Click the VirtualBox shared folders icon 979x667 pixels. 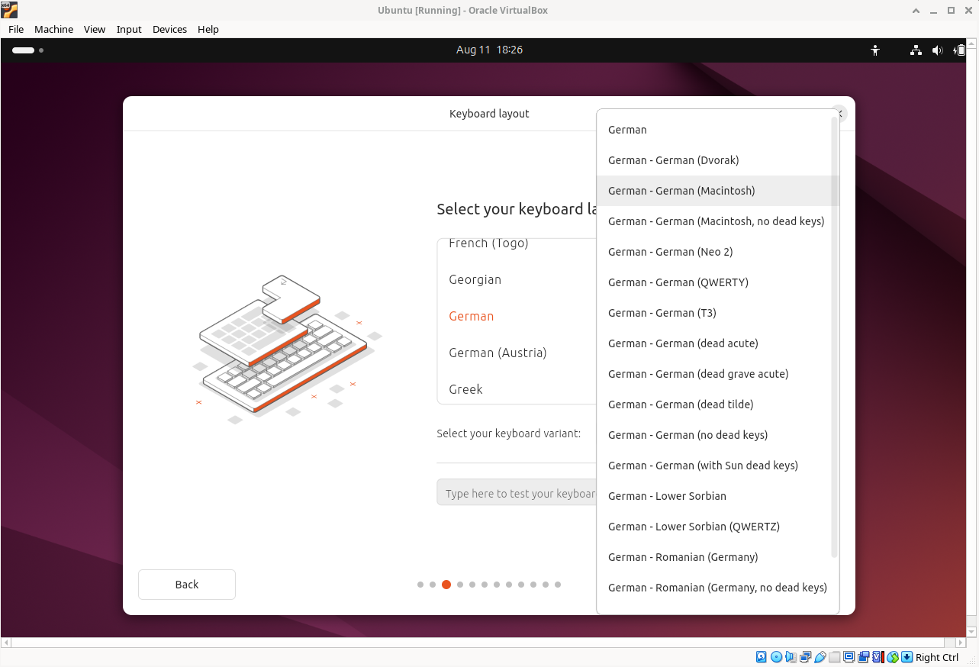[x=835, y=657]
